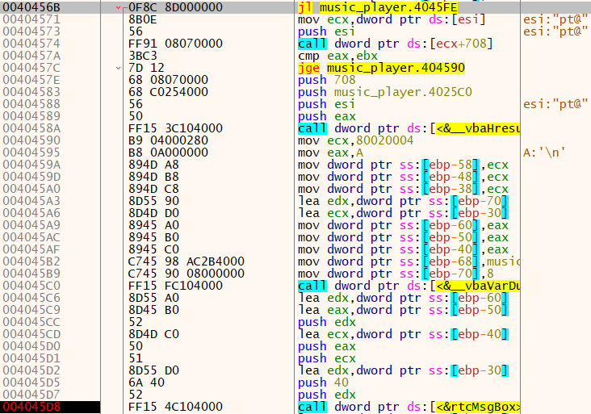Select the cmp eax,ebx instruction
The height and width of the screenshot is (414, 591).
click(x=337, y=56)
